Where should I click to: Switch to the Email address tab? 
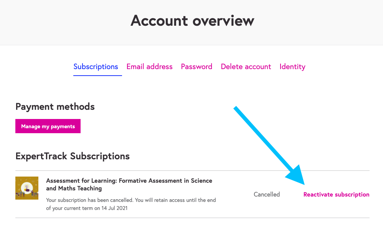pyautogui.click(x=150, y=67)
